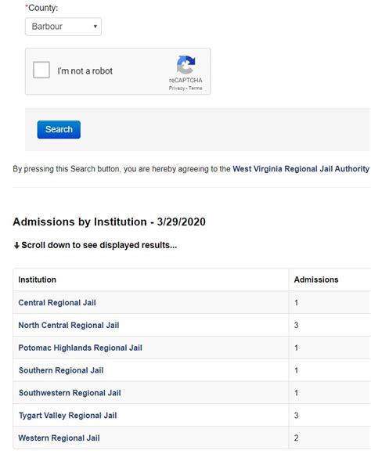Viewport: 371px width, 454px height.
Task: Open the County dropdown showing Barbour
Action: point(63,27)
